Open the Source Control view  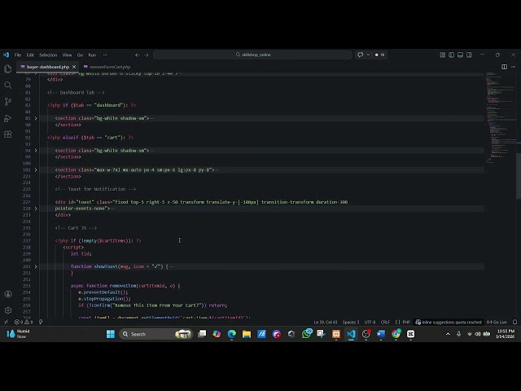tap(8, 101)
